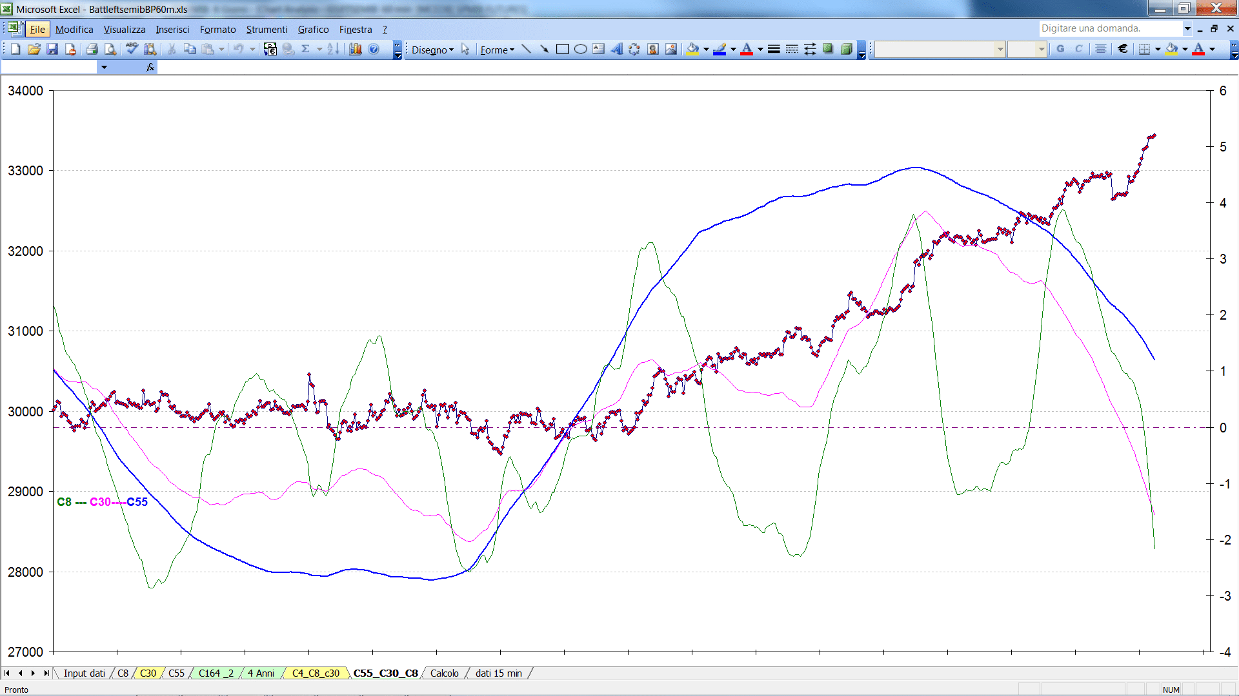Apply blue line color swatch
Image resolution: width=1239 pixels, height=696 pixels.
[x=720, y=49]
